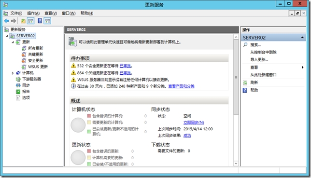
Task: Open 所有更新 in the tree
Action: pos(36,48)
